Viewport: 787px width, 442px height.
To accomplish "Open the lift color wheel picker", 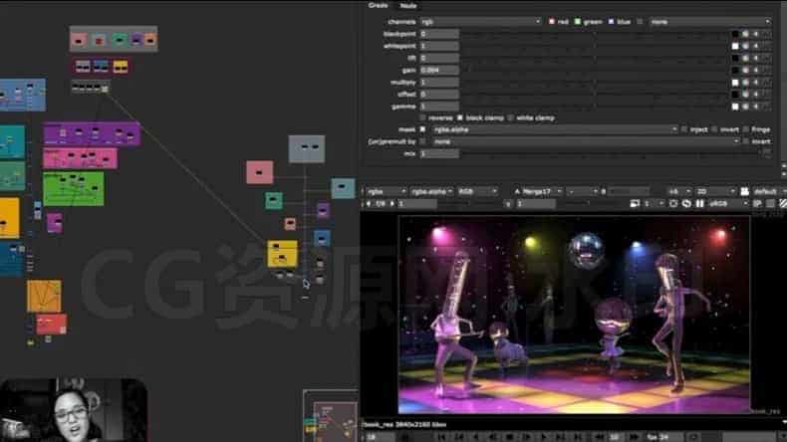I will tap(745, 58).
